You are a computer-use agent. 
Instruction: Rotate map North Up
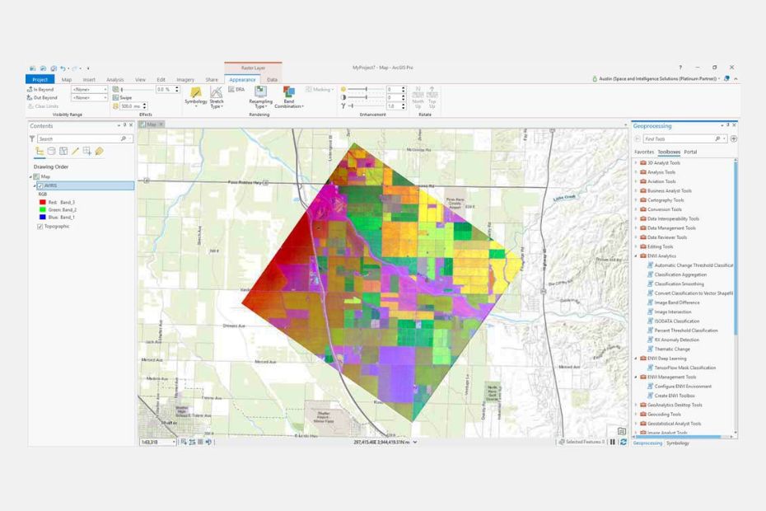click(418, 98)
